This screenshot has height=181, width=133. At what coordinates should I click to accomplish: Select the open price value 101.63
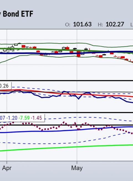[82, 24]
